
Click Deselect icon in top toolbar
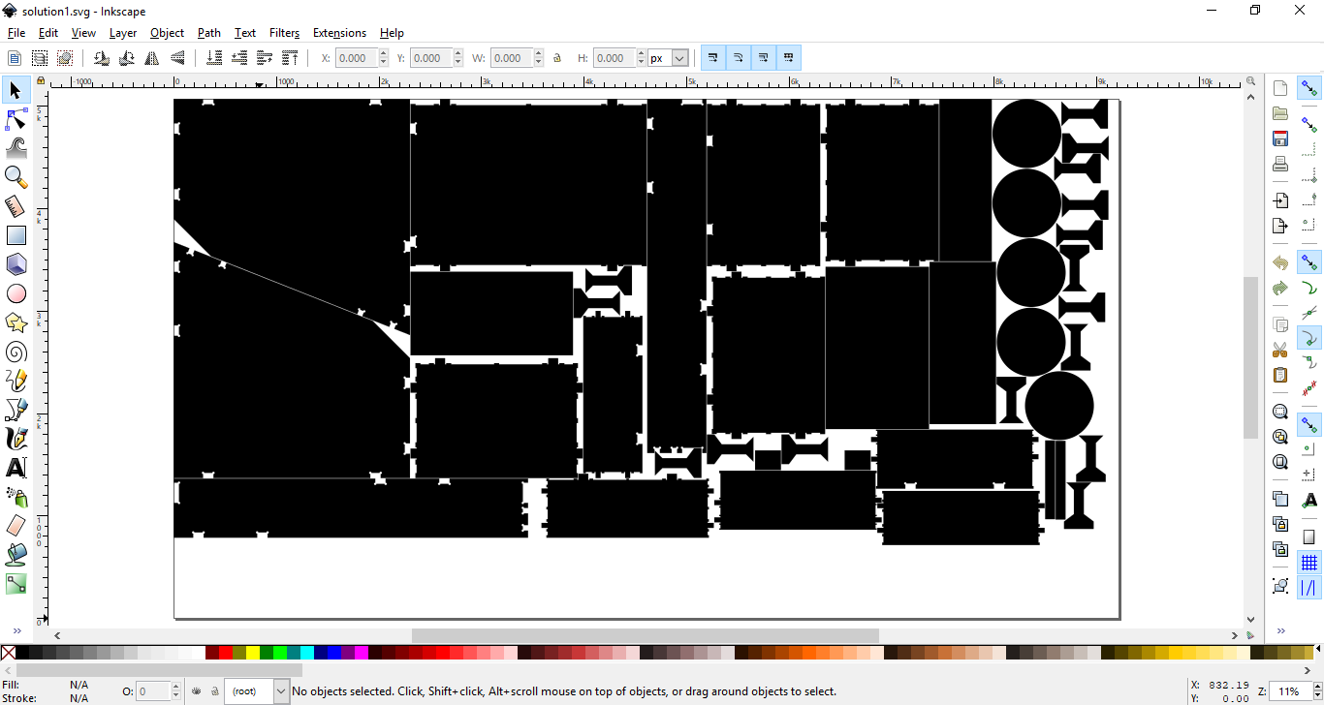(65, 58)
